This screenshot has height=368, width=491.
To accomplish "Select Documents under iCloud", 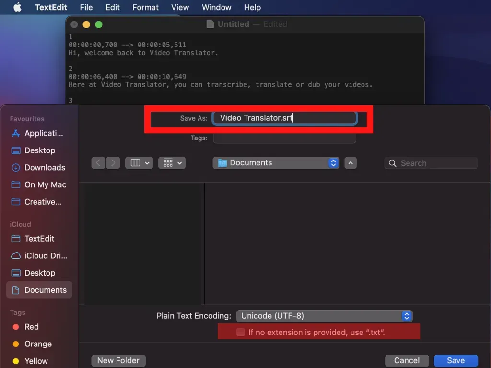I will point(39,290).
